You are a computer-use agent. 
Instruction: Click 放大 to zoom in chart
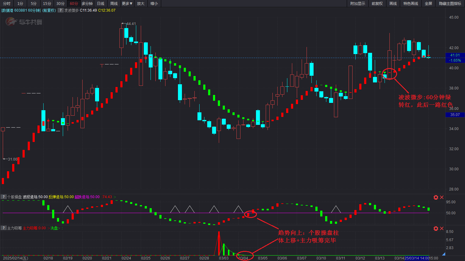[x=141, y=4]
